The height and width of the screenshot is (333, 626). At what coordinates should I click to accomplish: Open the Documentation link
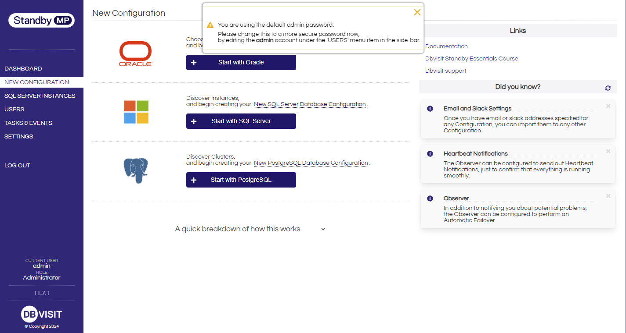(446, 46)
